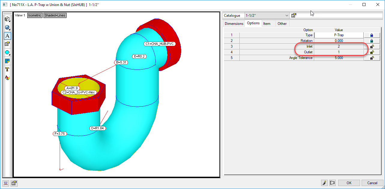Screen dimensions: 385x189
Task: Open the shading sphere tool
Action: pyautogui.click(x=7, y=27)
